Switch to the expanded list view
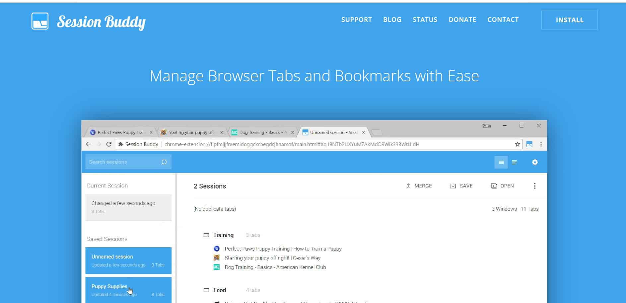Image resolution: width=626 pixels, height=303 pixels. point(501,162)
